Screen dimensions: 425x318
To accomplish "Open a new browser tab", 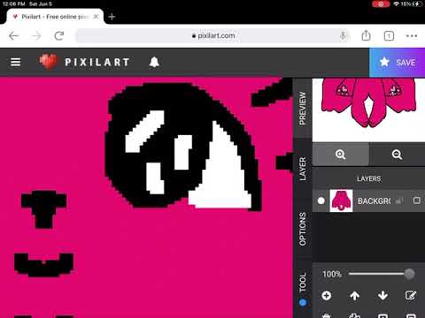I will (x=112, y=17).
